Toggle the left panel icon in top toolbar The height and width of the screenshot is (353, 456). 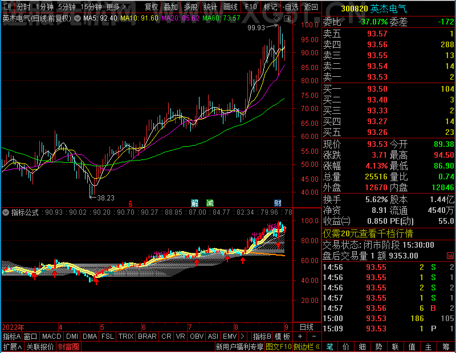coord(7,6)
